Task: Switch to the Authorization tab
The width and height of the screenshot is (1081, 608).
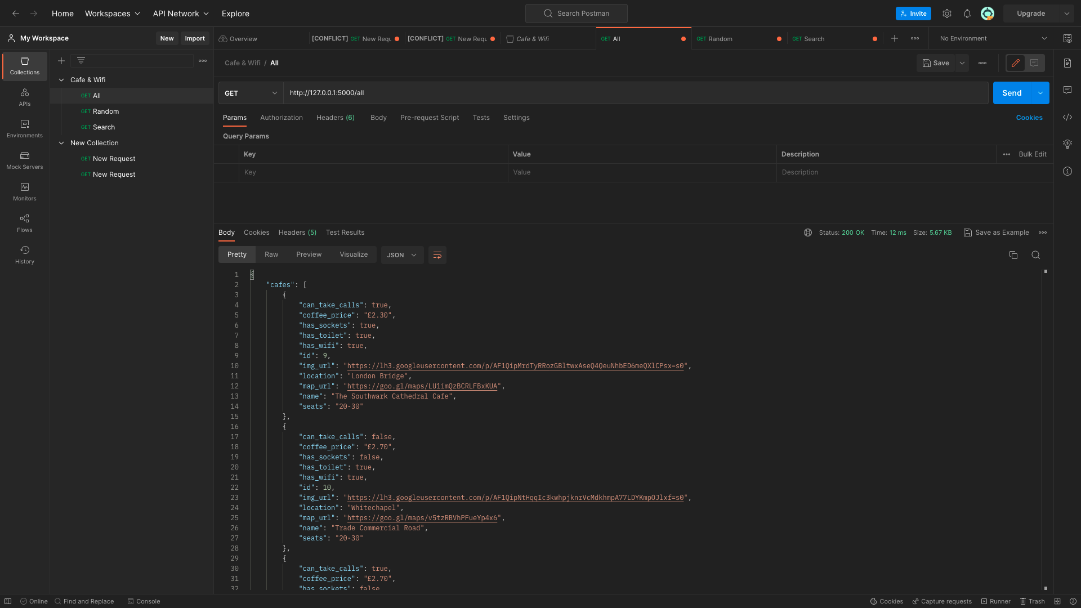Action: click(x=281, y=118)
